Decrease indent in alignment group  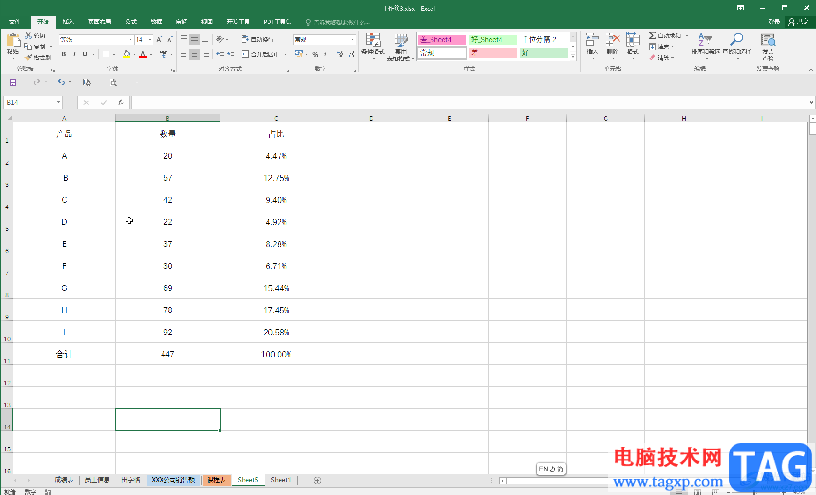pos(220,54)
